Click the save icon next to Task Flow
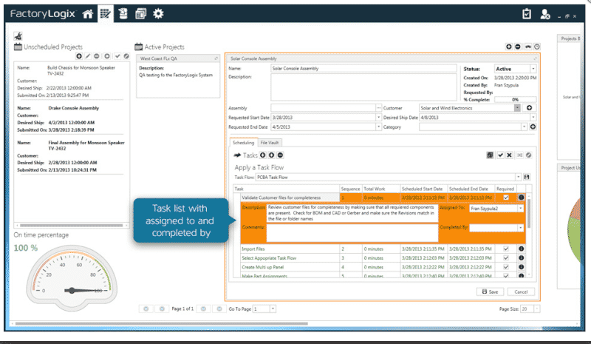The height and width of the screenshot is (344, 591). click(x=527, y=178)
